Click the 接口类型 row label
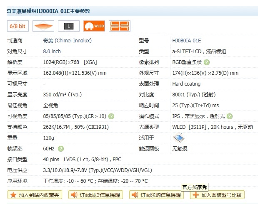Viewport: 258px width, 204px height. 17,160
